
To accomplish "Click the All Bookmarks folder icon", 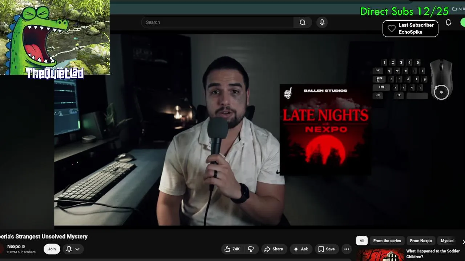I will pos(454,9).
